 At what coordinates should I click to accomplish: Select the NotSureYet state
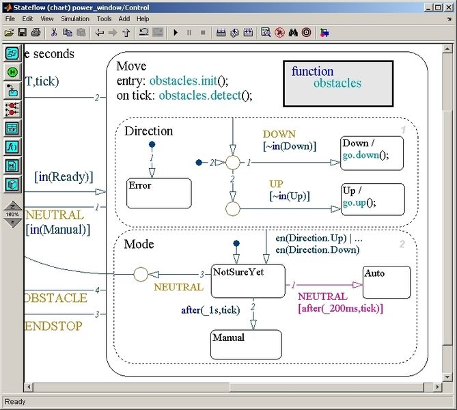(248, 281)
